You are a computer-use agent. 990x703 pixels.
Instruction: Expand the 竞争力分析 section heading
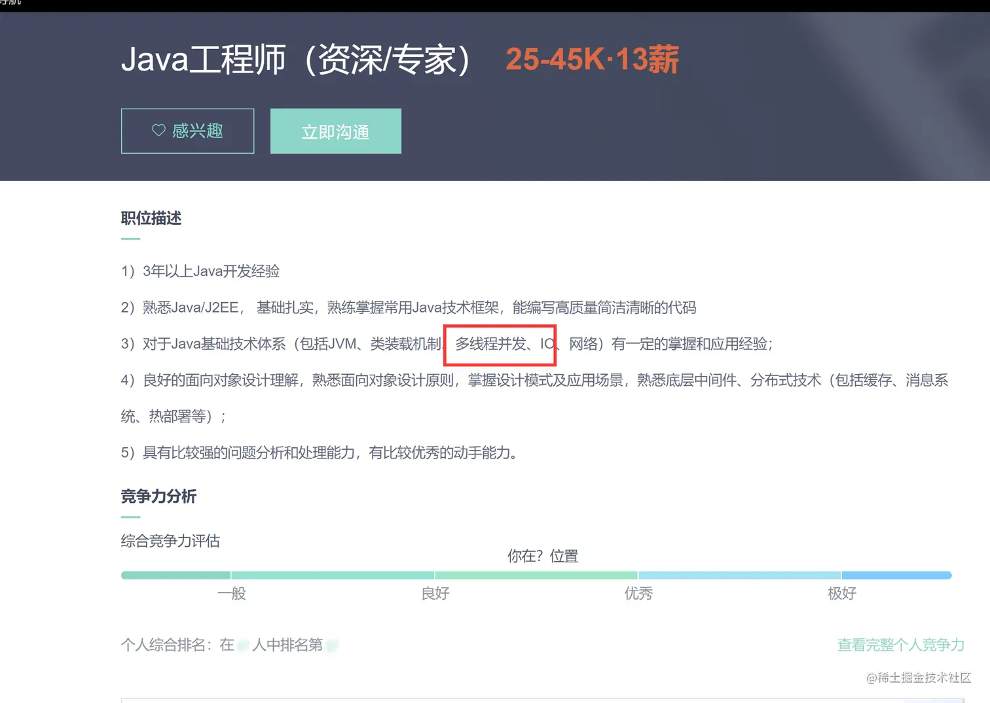[x=158, y=497]
